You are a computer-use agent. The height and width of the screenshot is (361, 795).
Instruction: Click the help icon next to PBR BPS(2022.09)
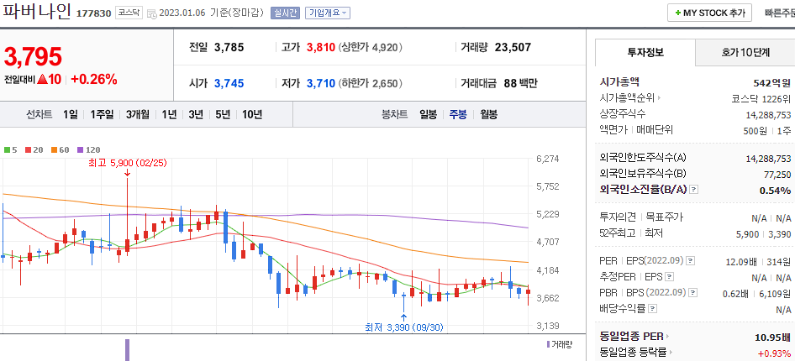coord(693,293)
